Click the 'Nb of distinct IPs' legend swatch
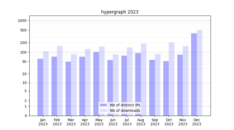 tap(103, 105)
